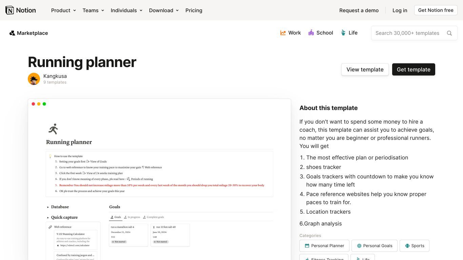Screen dimensions: 463x260
Task: Click the Personal Goals target icon
Action: pyautogui.click(x=359, y=246)
